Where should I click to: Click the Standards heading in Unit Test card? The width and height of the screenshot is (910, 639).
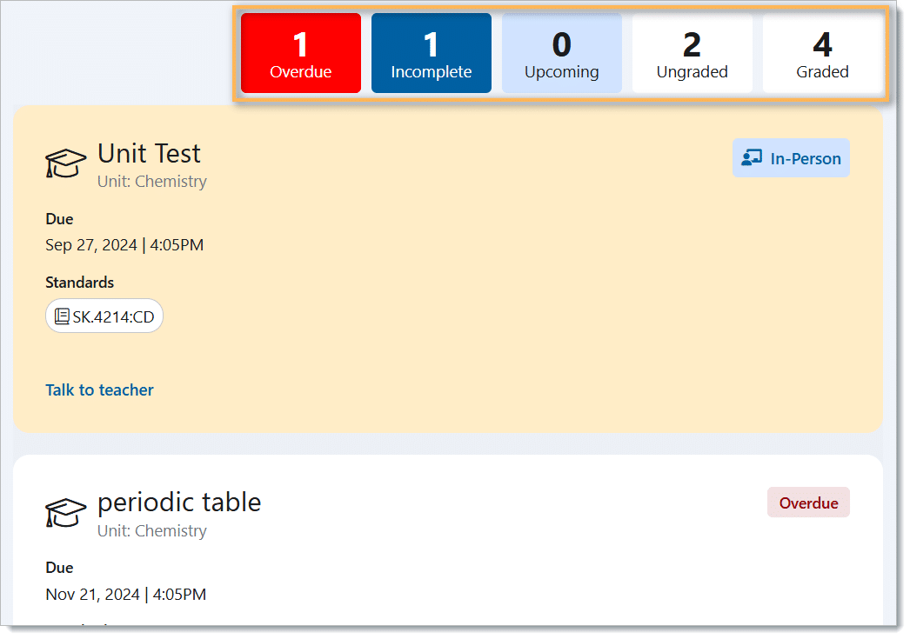(80, 283)
